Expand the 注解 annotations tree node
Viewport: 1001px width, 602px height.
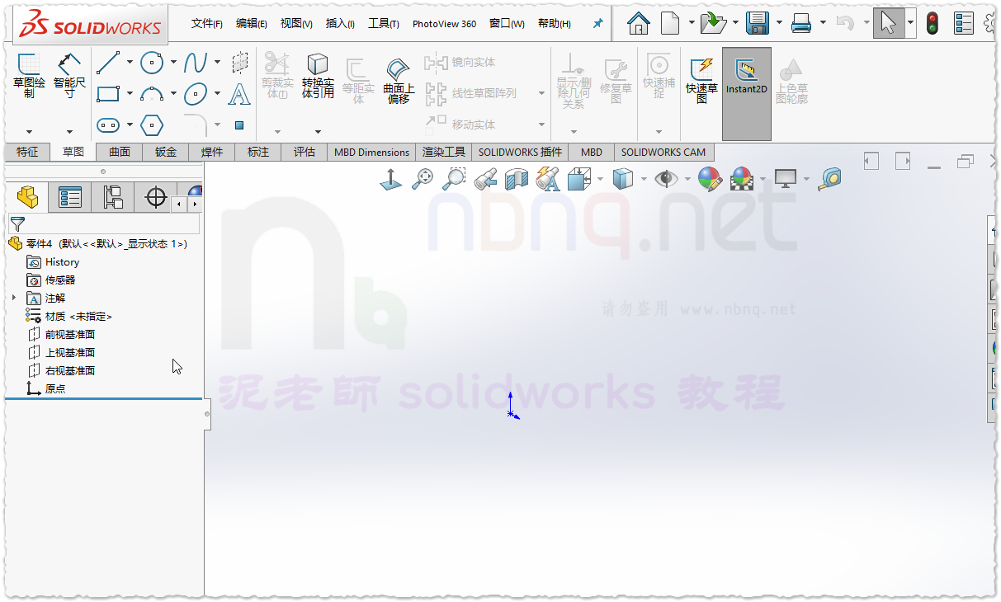pyautogui.click(x=14, y=298)
